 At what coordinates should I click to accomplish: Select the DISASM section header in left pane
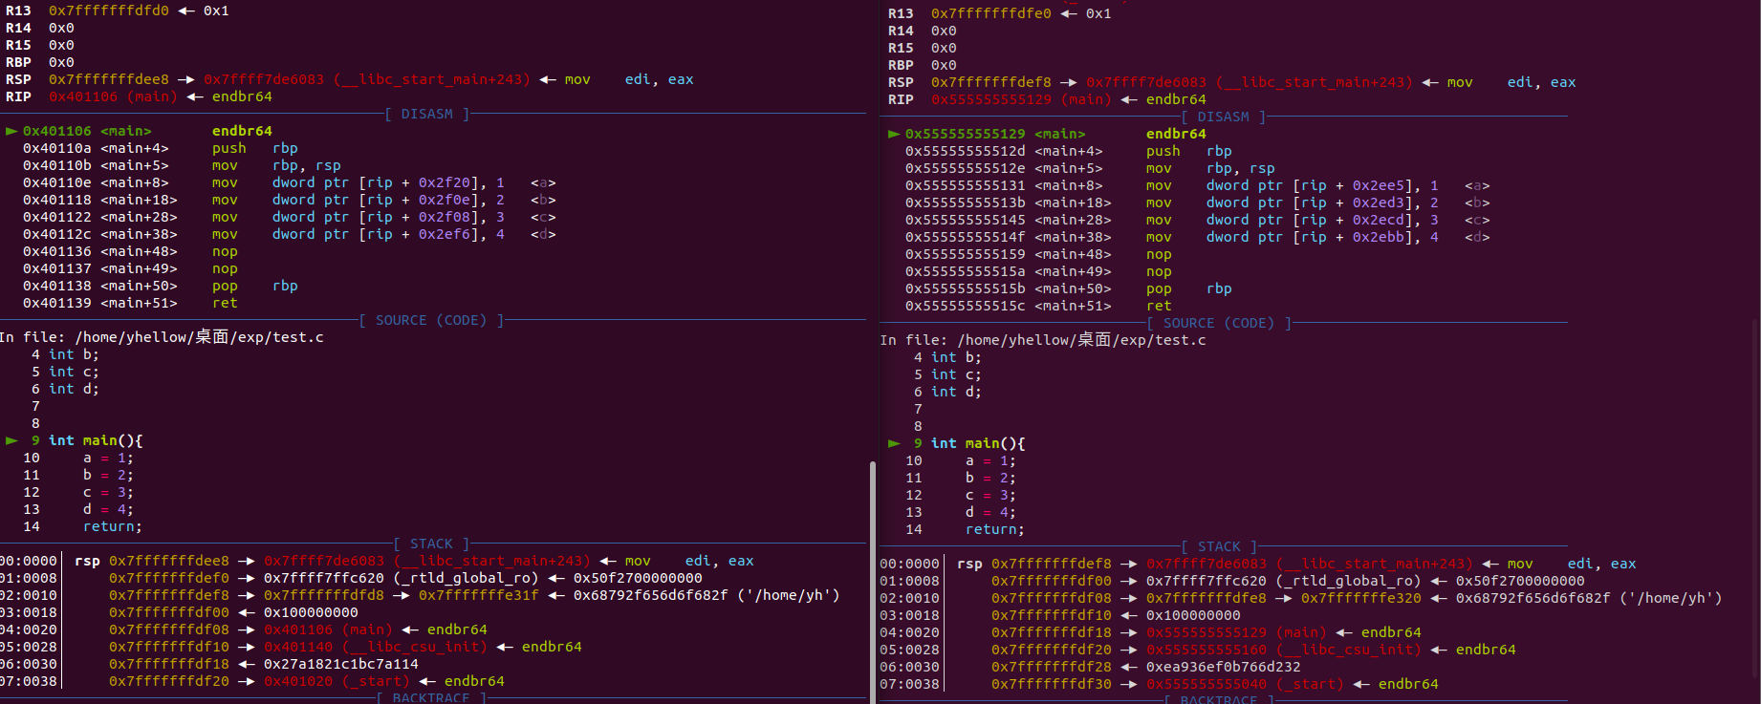(426, 114)
